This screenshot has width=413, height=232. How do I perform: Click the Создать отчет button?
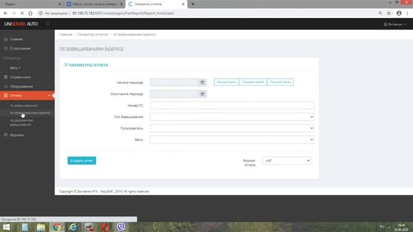pyautogui.click(x=82, y=160)
